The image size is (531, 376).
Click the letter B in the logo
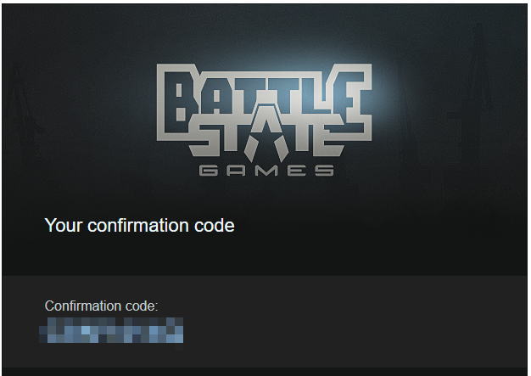pos(178,102)
